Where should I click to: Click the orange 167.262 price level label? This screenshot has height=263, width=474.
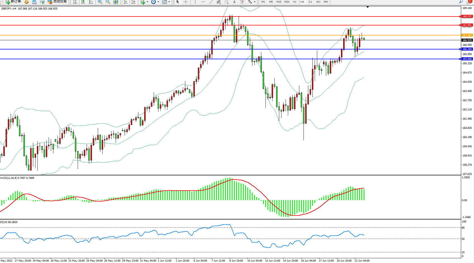pos(467,35)
